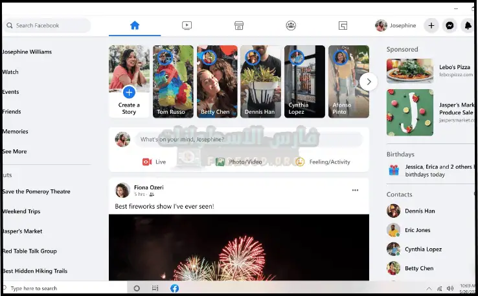
Task: Start a Live video
Action: pyautogui.click(x=154, y=162)
